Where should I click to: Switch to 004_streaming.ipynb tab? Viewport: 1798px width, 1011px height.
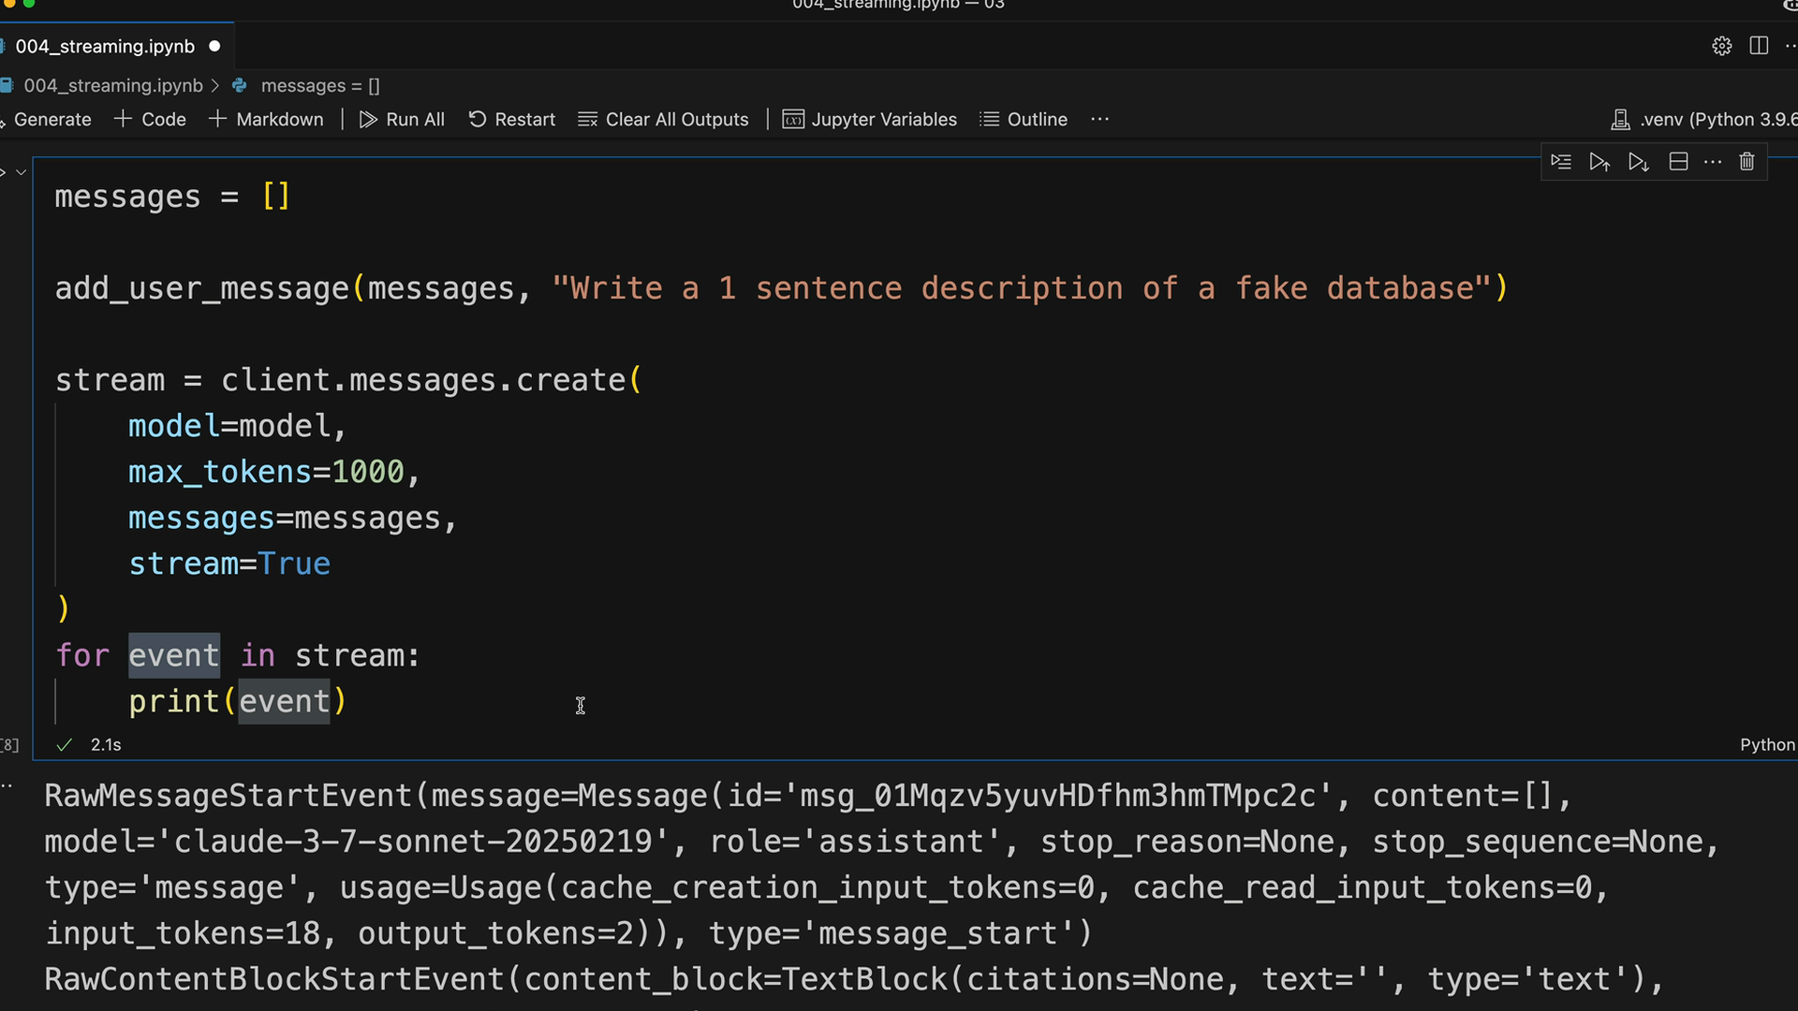[105, 46]
